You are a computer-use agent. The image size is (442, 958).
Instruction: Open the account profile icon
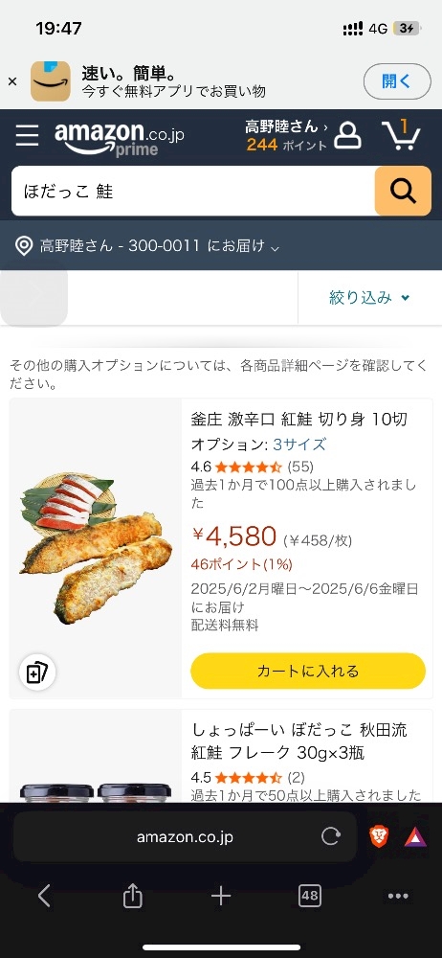(347, 135)
